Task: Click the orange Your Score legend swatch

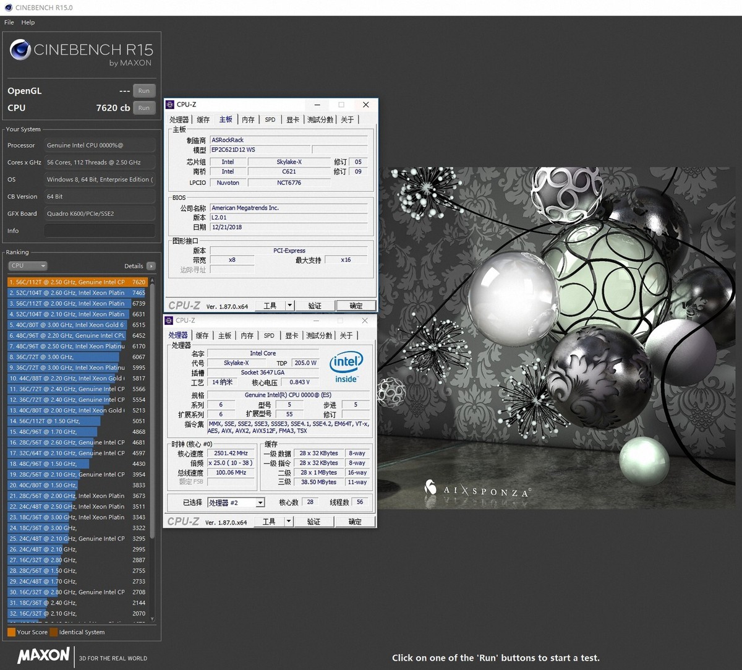Action: 12,632
